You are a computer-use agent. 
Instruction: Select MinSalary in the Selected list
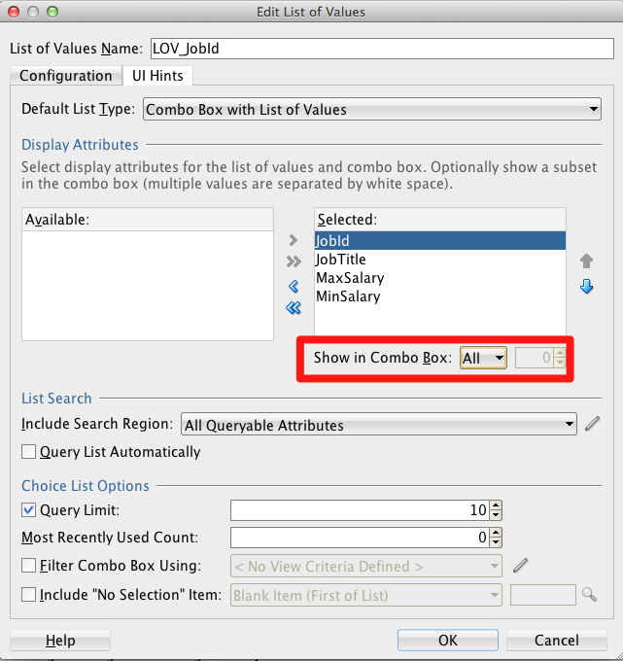pos(440,296)
